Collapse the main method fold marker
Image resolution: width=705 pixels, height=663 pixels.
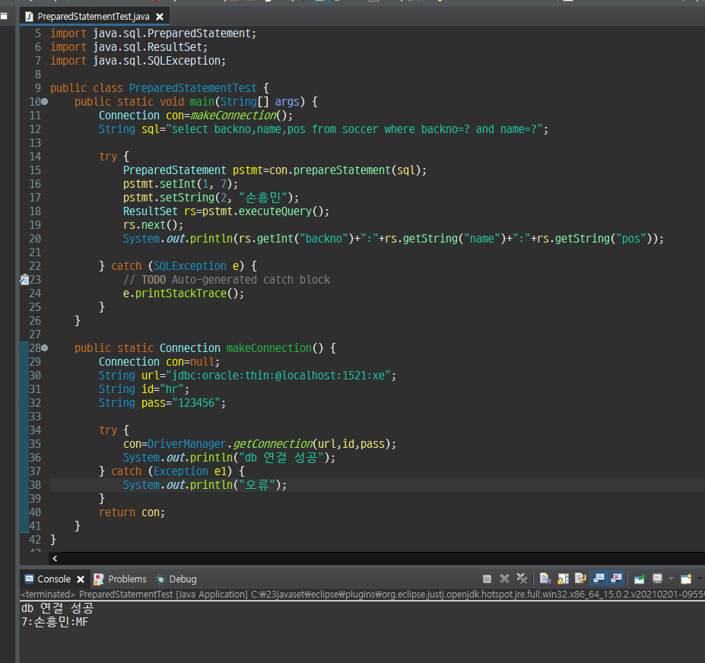click(x=44, y=102)
